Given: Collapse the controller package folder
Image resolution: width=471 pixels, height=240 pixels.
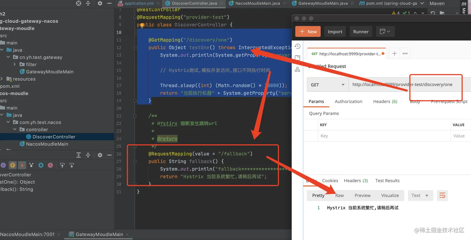Looking at the screenshot, I should pos(15,130).
